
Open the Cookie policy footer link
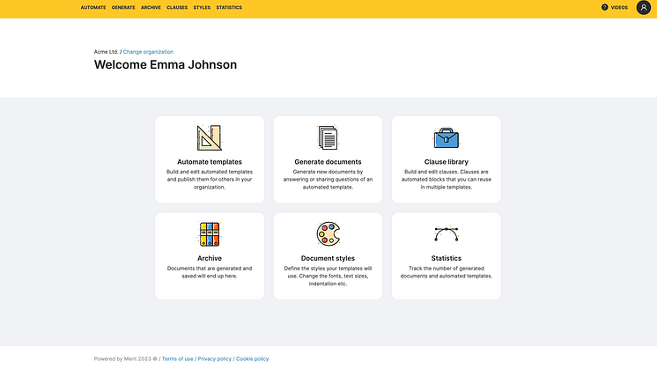coord(252,358)
